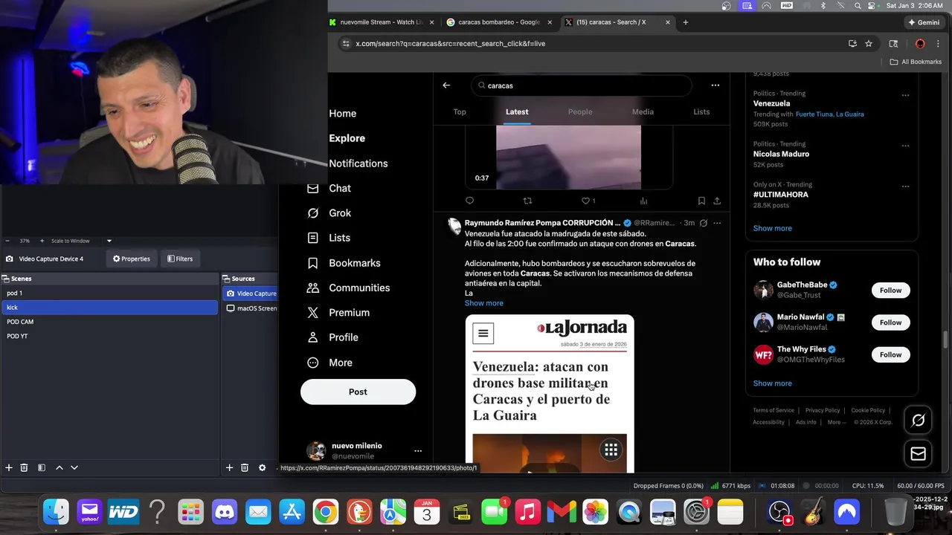Switch to the Media tab

tap(643, 111)
